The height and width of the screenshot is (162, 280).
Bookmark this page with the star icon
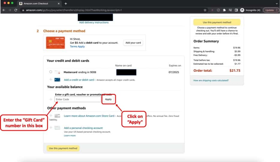tap(205, 10)
